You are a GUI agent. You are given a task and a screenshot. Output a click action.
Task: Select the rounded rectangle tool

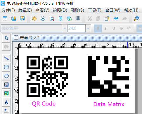(x=6, y=67)
